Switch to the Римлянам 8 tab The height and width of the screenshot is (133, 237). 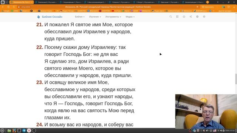click(x=46, y=2)
